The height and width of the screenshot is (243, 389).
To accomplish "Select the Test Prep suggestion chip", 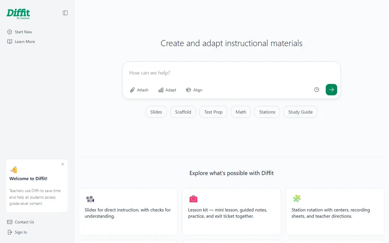I will click(213, 112).
